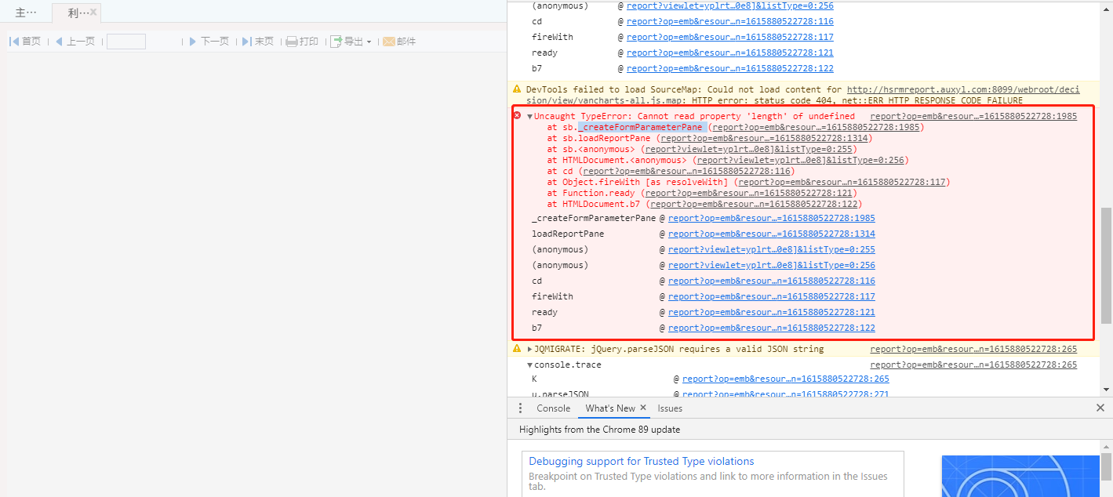Image resolution: width=1113 pixels, height=497 pixels.
Task: Print the report (打印)
Action: 302,42
